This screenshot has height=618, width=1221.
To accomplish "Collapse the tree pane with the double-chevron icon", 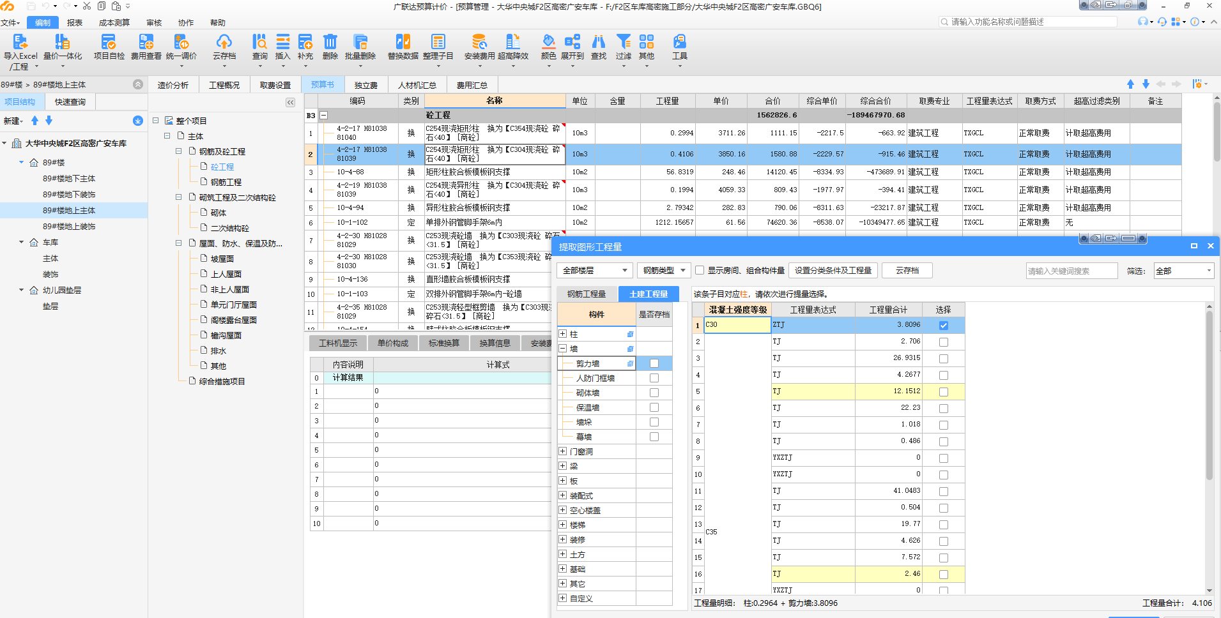I will [x=290, y=102].
